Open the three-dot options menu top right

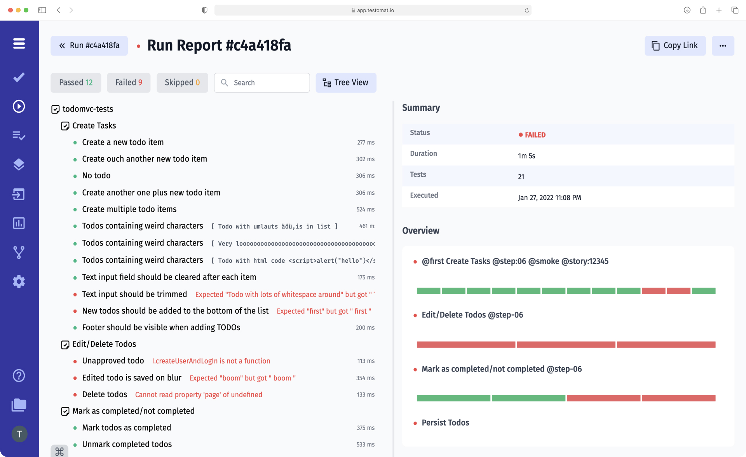tap(723, 45)
